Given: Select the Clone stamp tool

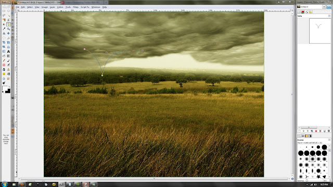Looking at the screenshot, I should point(8,69).
